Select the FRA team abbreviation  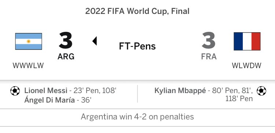point(209,56)
